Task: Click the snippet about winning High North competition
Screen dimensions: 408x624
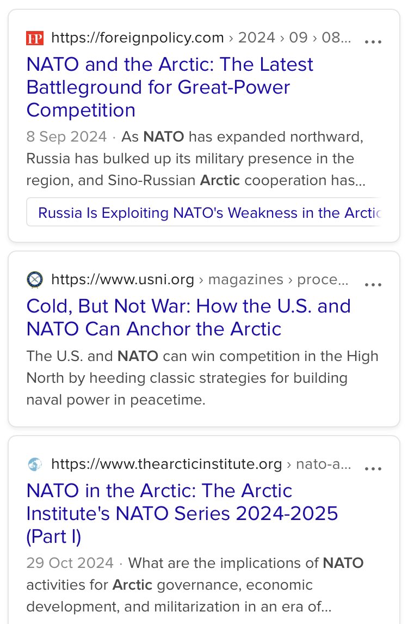Action: pyautogui.click(x=202, y=378)
